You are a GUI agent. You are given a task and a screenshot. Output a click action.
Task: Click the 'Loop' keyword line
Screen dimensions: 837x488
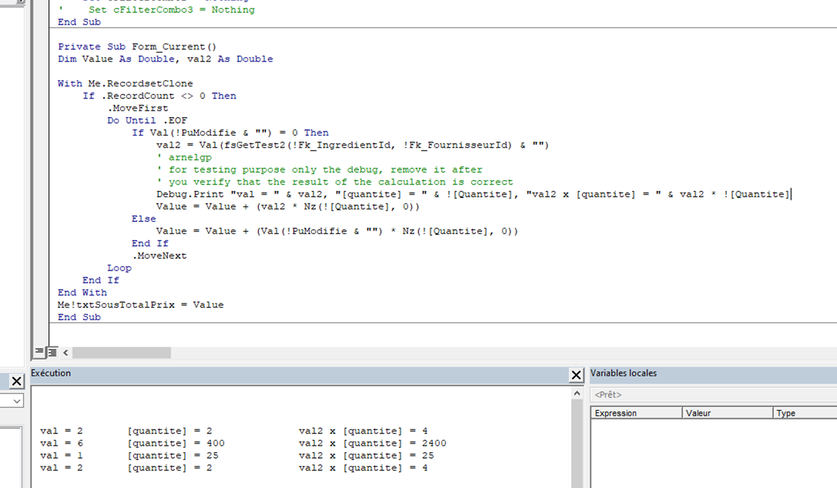coord(119,268)
